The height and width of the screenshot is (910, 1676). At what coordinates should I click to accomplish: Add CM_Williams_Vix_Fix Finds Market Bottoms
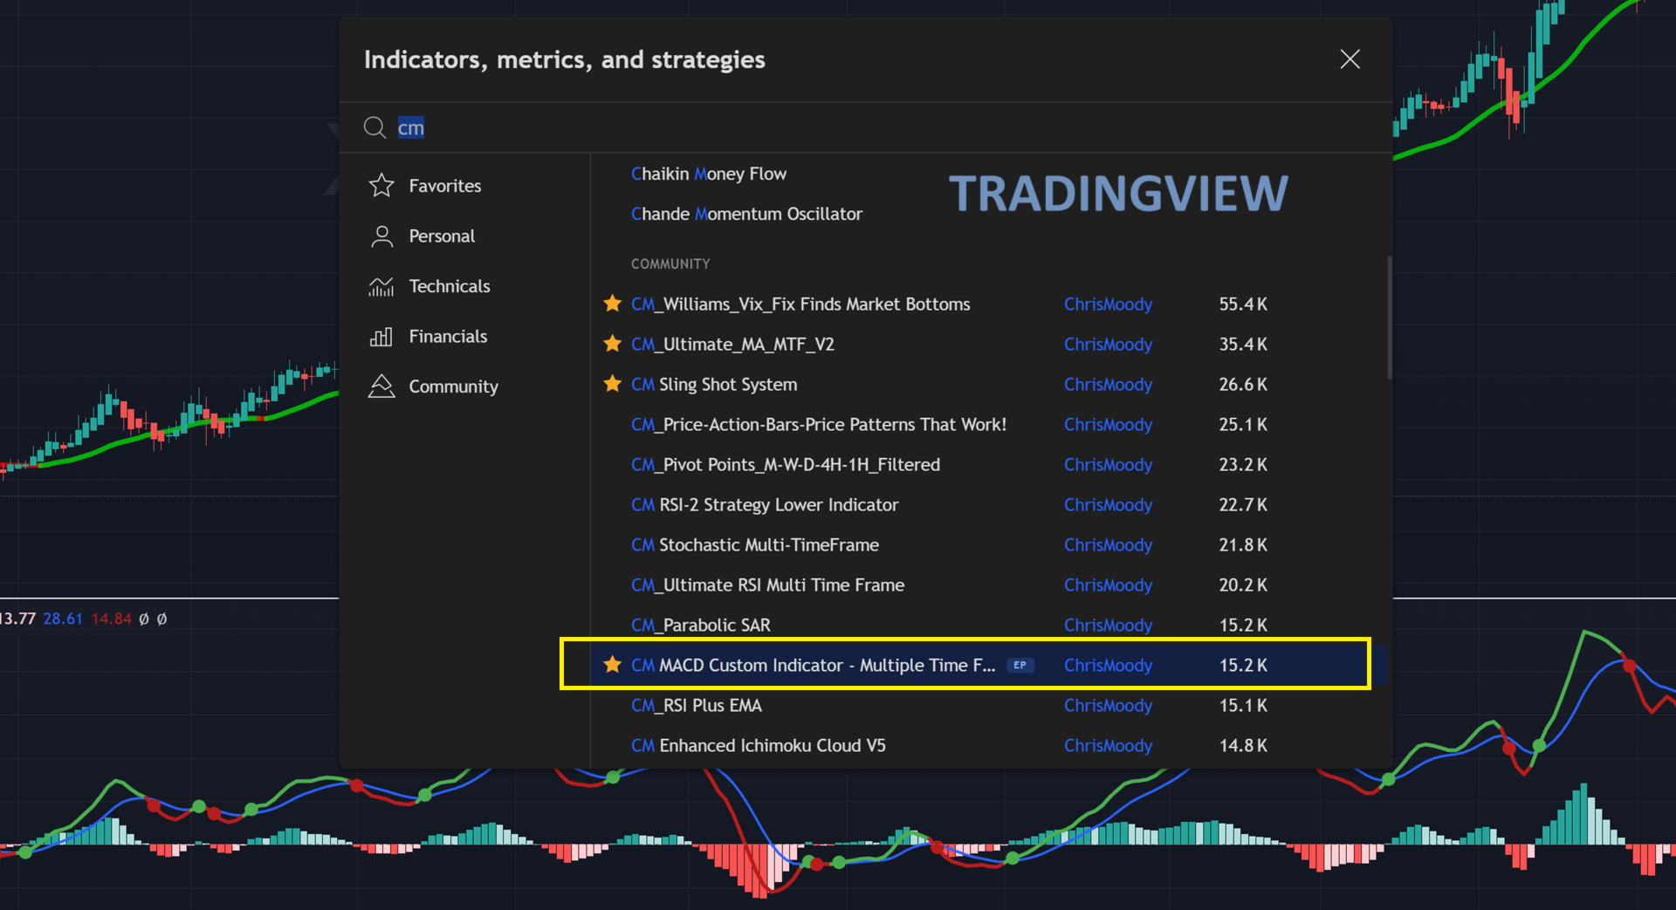800,304
